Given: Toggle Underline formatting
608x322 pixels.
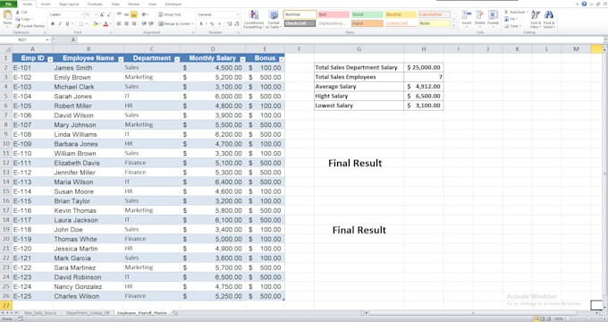Looking at the screenshot, I should pos(67,24).
